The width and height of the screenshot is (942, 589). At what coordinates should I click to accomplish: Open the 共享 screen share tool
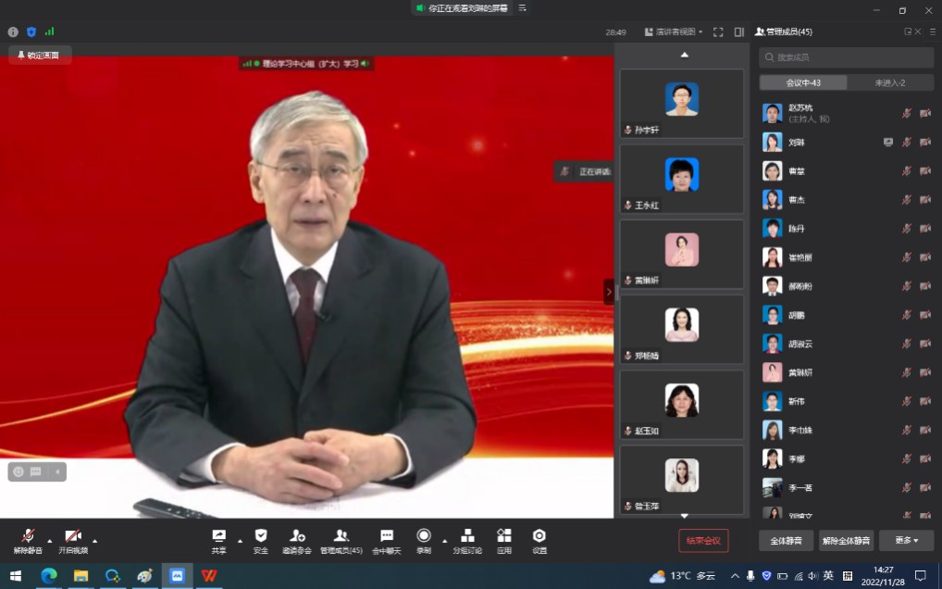(219, 541)
